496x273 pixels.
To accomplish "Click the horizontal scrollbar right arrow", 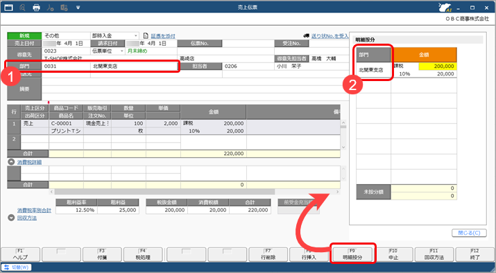I will point(338,192).
